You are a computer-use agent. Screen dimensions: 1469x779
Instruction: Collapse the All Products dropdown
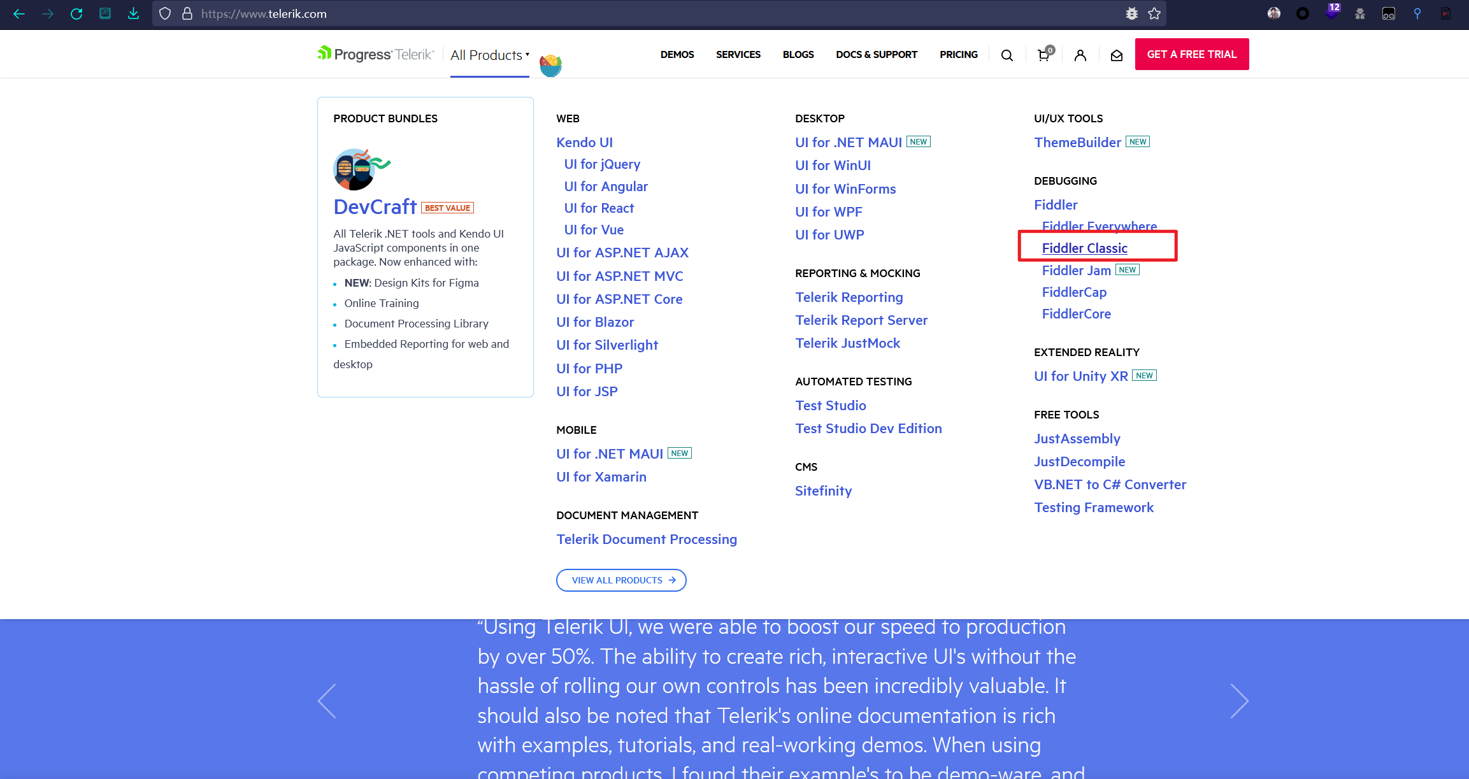click(x=490, y=55)
